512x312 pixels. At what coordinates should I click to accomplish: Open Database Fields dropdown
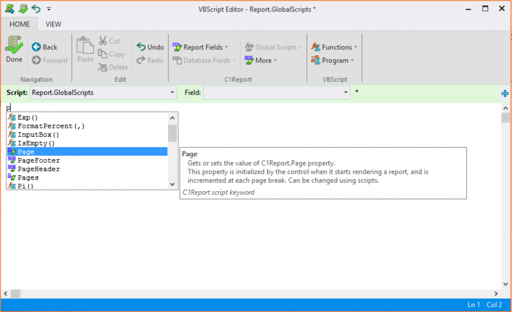(204, 60)
